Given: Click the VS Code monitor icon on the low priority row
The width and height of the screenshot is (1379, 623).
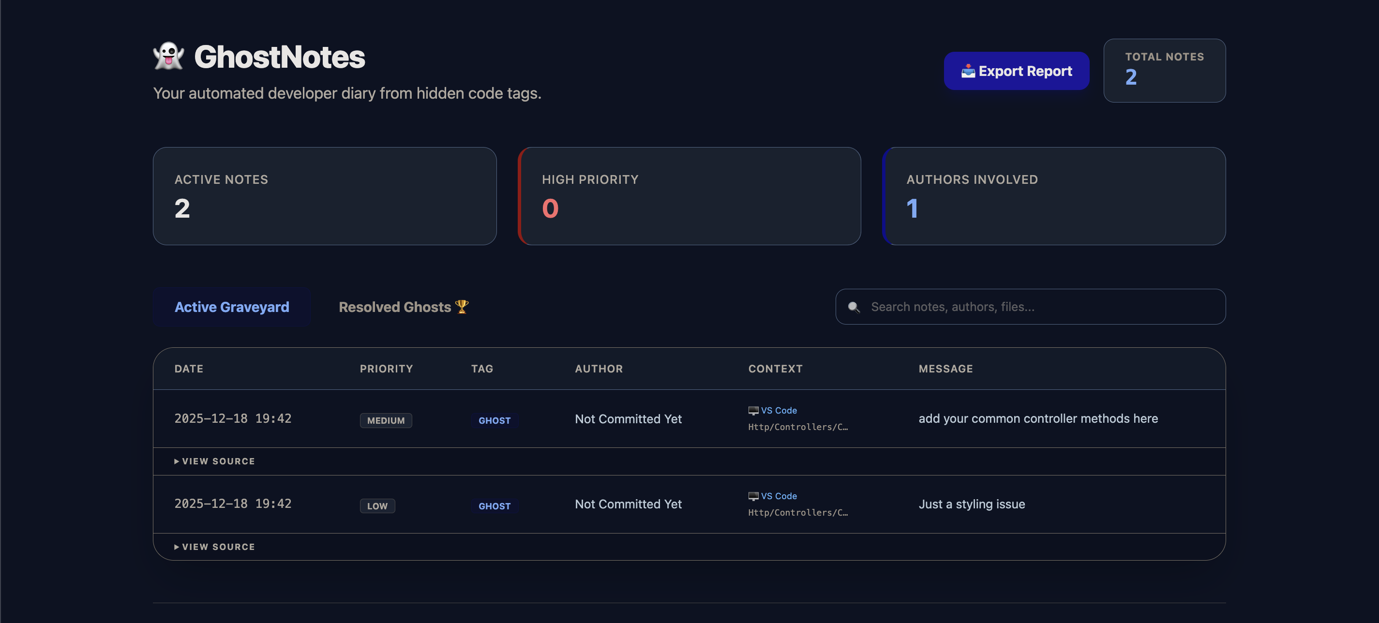Looking at the screenshot, I should pos(753,496).
